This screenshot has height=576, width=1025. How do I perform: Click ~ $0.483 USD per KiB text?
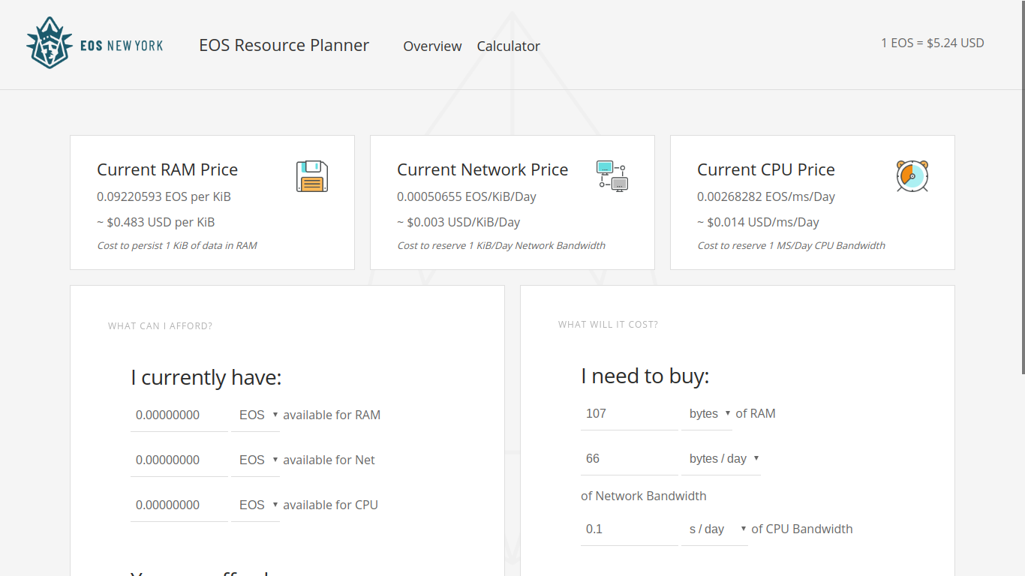[156, 223]
